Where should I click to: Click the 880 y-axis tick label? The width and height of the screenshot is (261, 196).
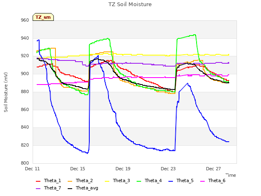click(25, 91)
